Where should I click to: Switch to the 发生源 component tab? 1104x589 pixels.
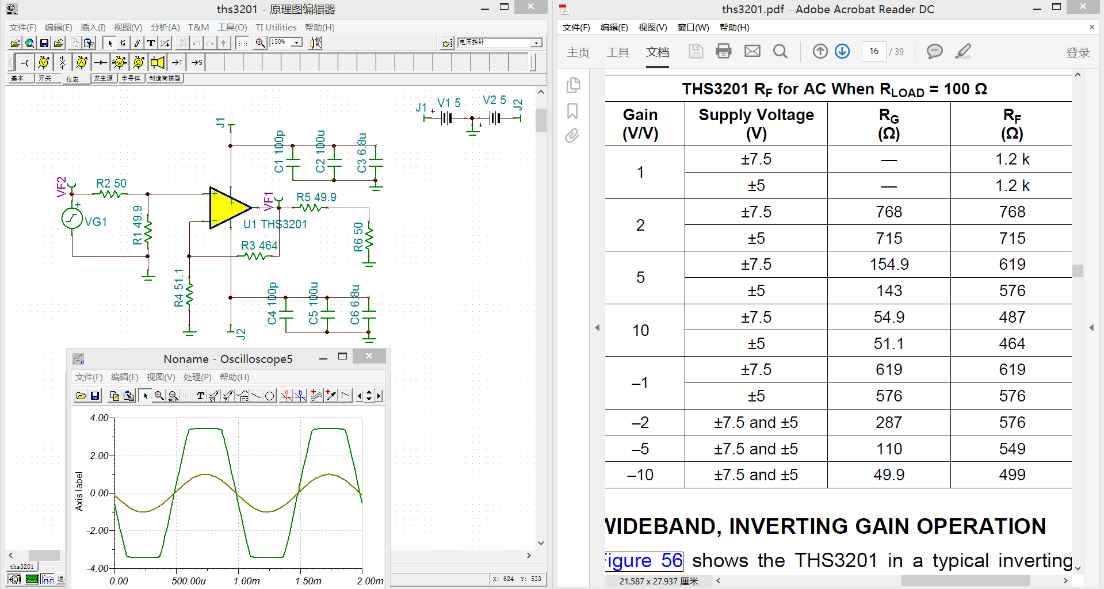pyautogui.click(x=104, y=78)
